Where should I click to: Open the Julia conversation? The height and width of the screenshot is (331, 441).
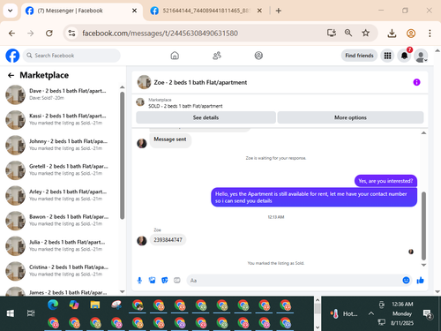pyautogui.click(x=59, y=245)
